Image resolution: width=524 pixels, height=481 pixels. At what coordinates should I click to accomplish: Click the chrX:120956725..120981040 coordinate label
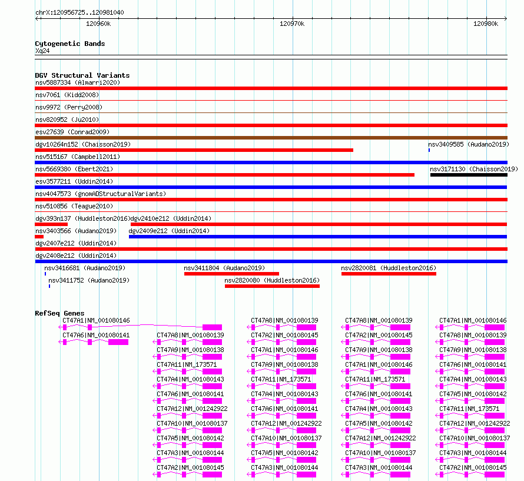(x=79, y=12)
